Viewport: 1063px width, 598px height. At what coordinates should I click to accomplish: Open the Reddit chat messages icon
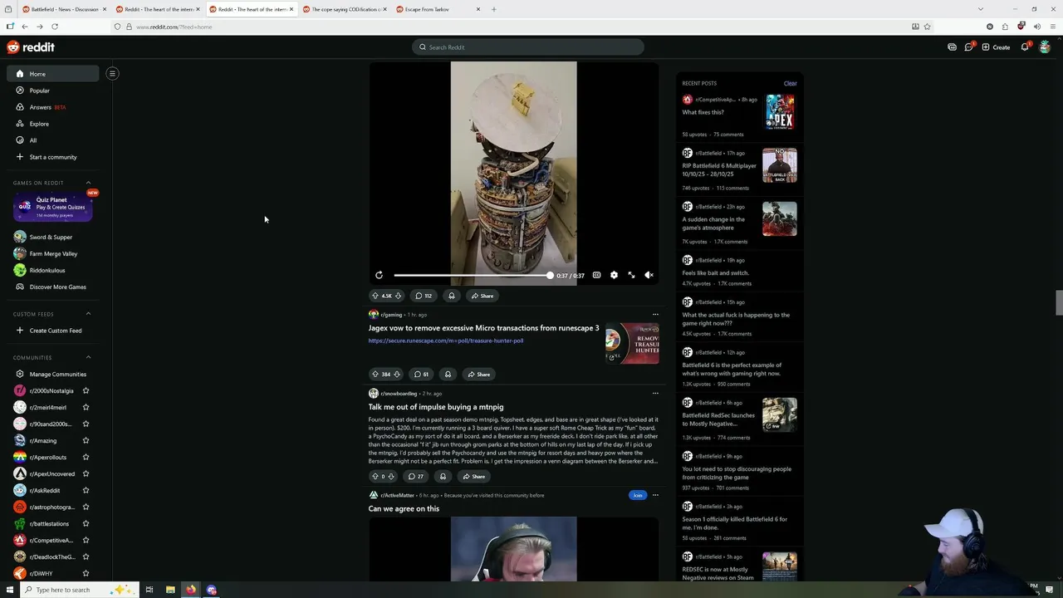point(968,47)
